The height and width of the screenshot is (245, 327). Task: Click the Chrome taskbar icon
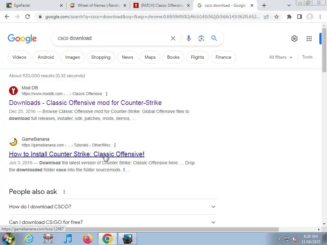pyautogui.click(x=107, y=239)
